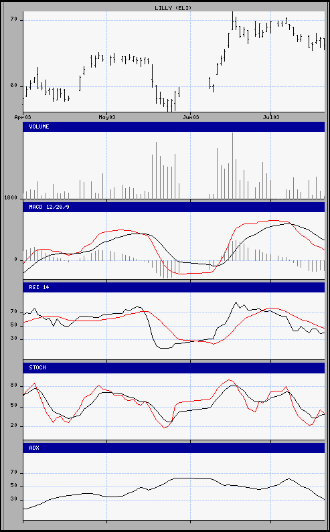The image size is (330, 532).
Task: Click the ADX panel header
Action: click(x=174, y=448)
